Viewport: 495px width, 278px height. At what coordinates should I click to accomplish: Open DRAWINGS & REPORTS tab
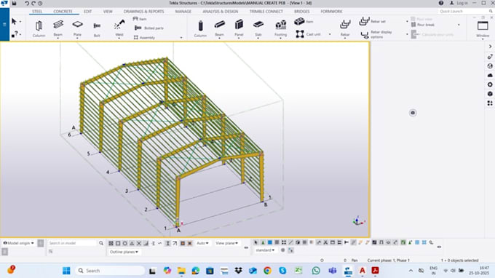pyautogui.click(x=143, y=12)
